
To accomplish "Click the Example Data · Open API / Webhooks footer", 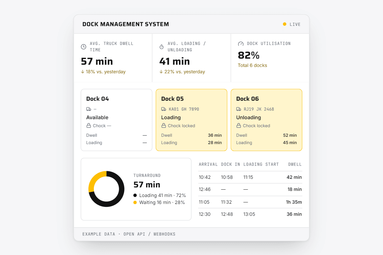I will 129,234.
